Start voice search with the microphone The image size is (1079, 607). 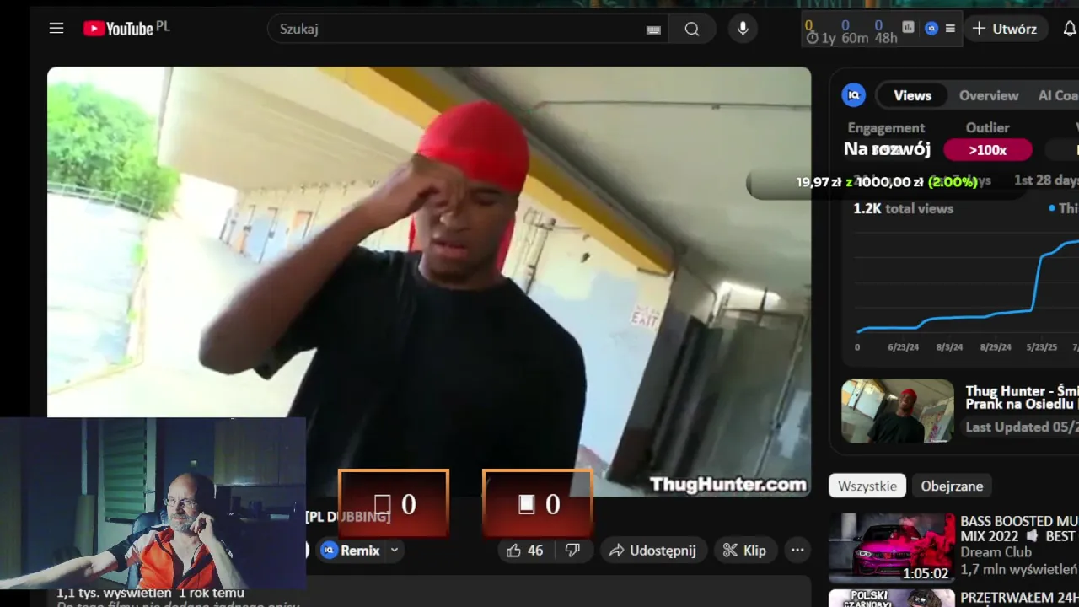[x=743, y=29]
